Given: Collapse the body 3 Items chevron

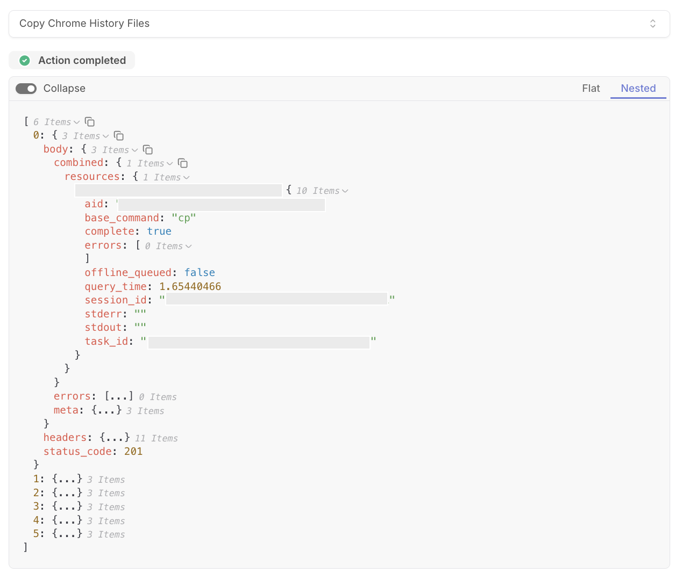Looking at the screenshot, I should (134, 150).
